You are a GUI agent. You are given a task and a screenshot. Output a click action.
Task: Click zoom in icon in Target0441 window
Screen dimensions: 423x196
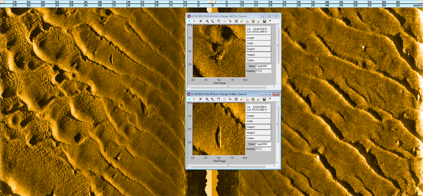pyautogui.click(x=207, y=21)
